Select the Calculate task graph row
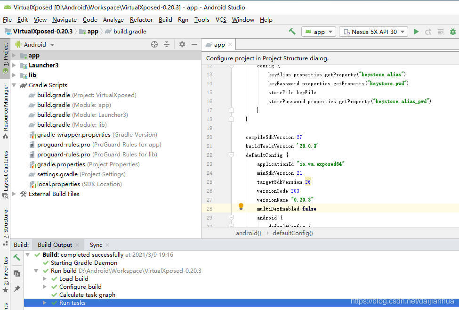 click(87, 295)
